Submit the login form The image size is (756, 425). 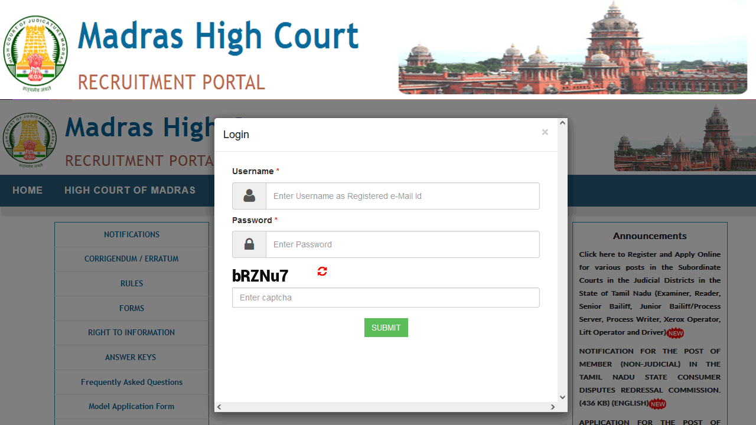[x=386, y=328]
